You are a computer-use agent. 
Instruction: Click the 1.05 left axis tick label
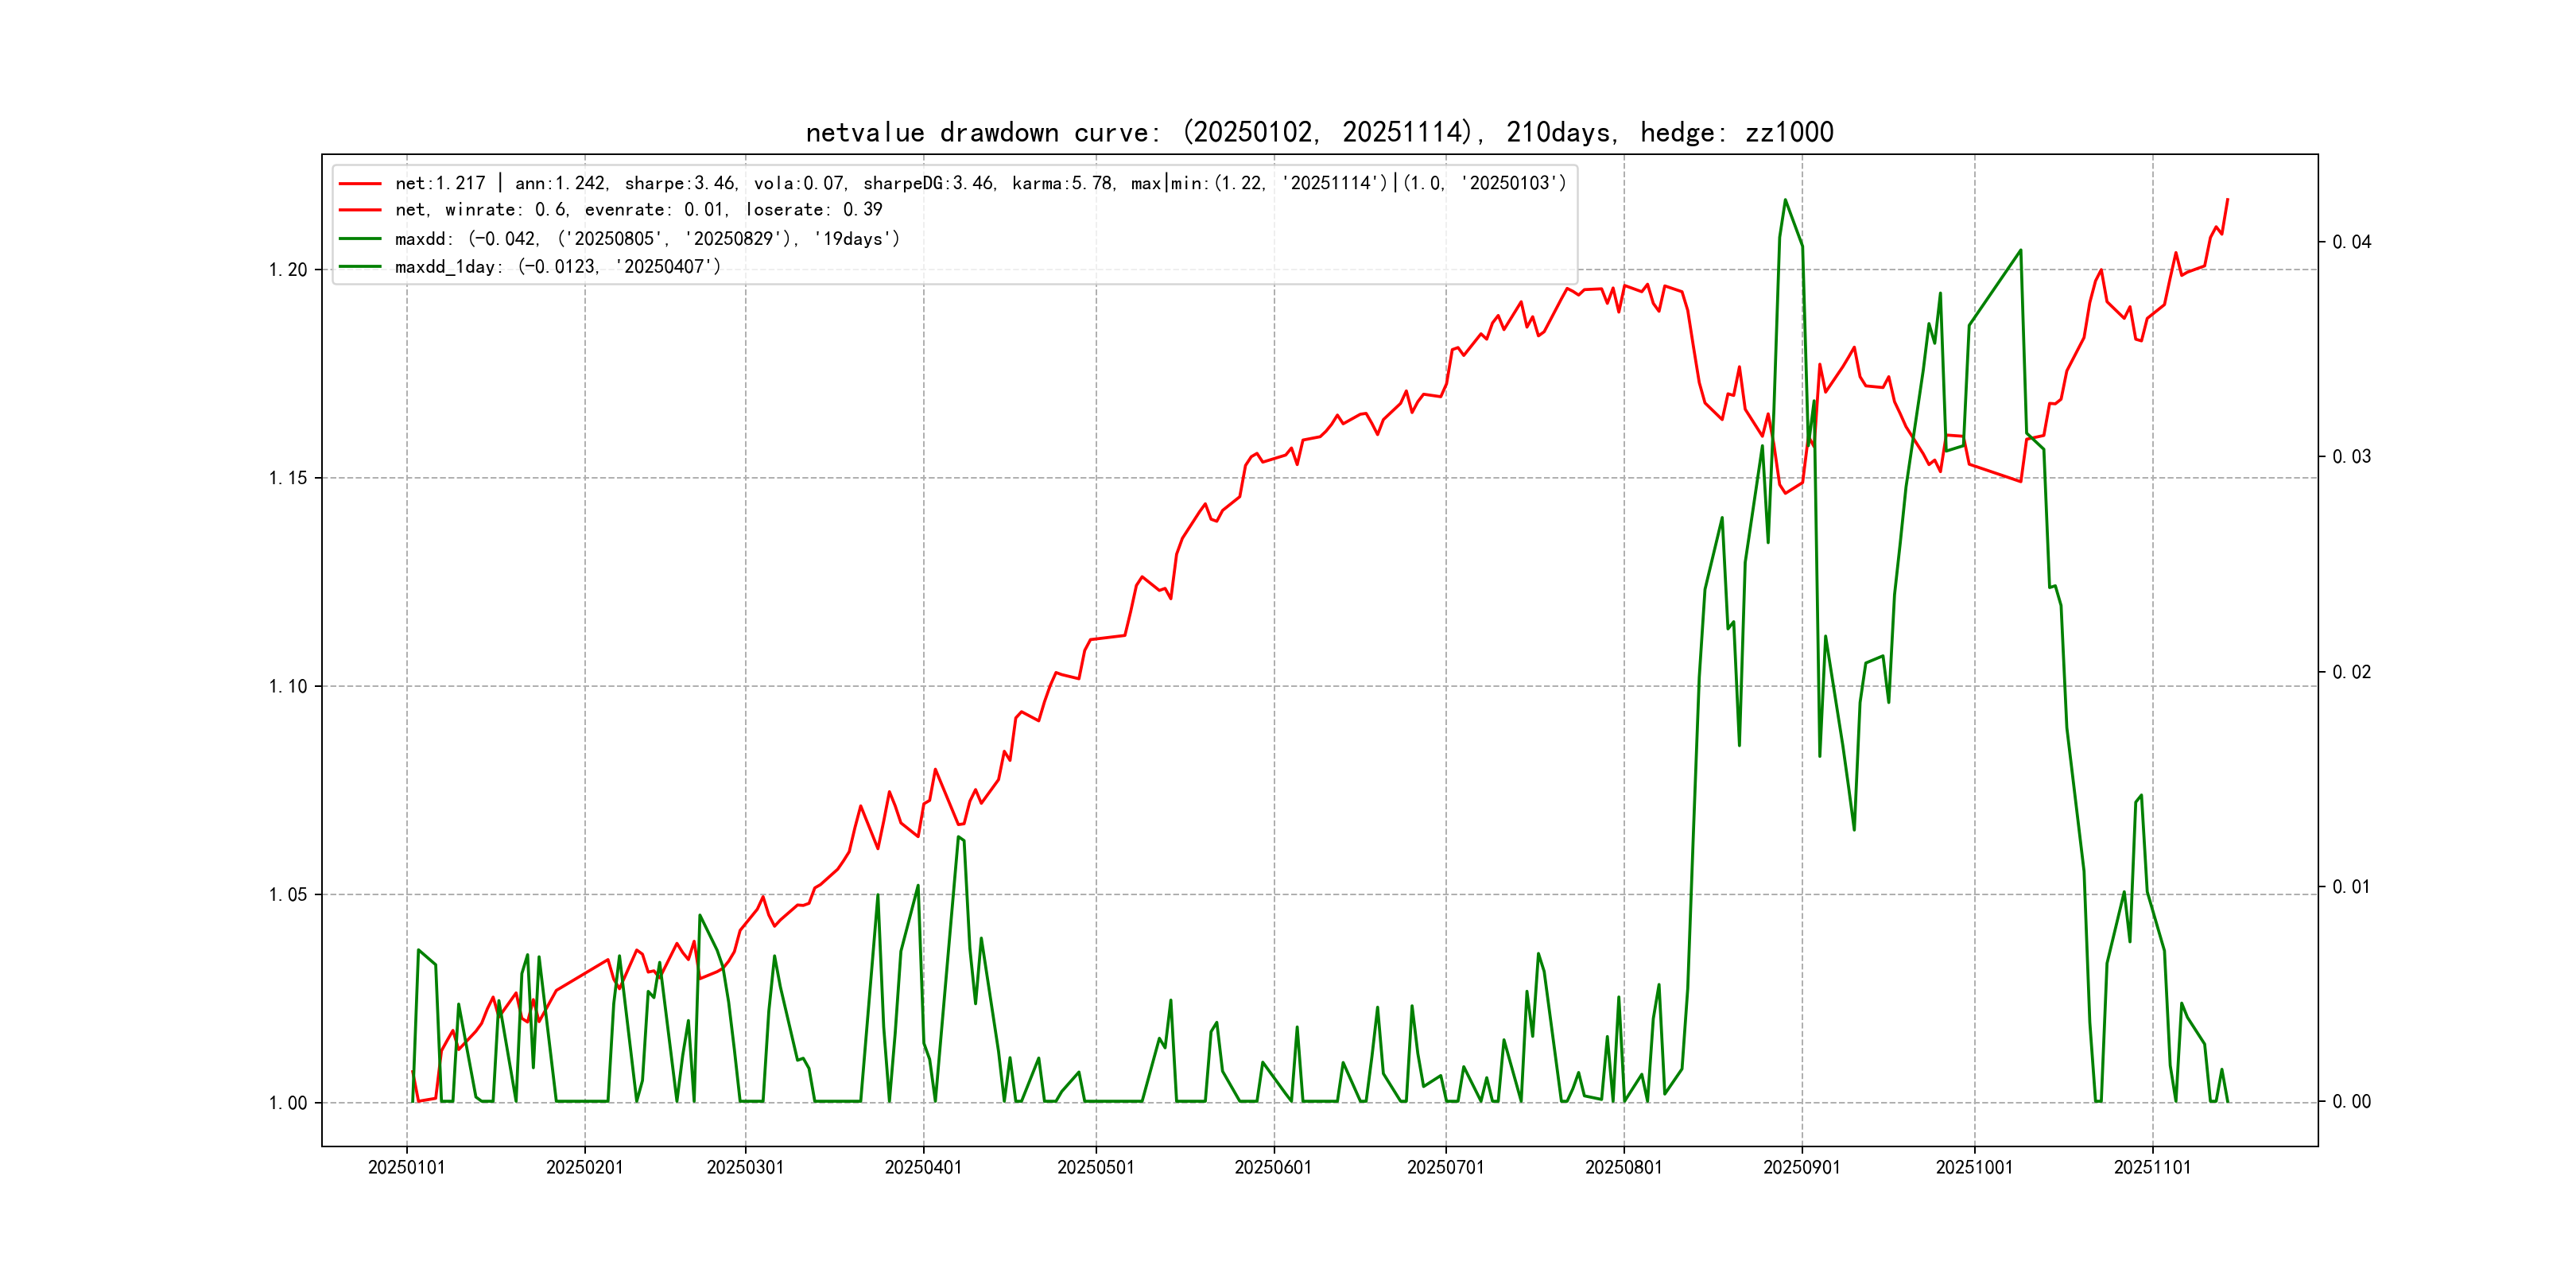tap(288, 895)
